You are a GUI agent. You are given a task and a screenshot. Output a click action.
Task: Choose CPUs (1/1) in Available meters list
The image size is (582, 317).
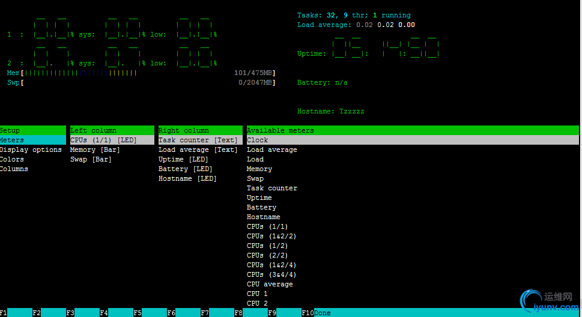[267, 226]
